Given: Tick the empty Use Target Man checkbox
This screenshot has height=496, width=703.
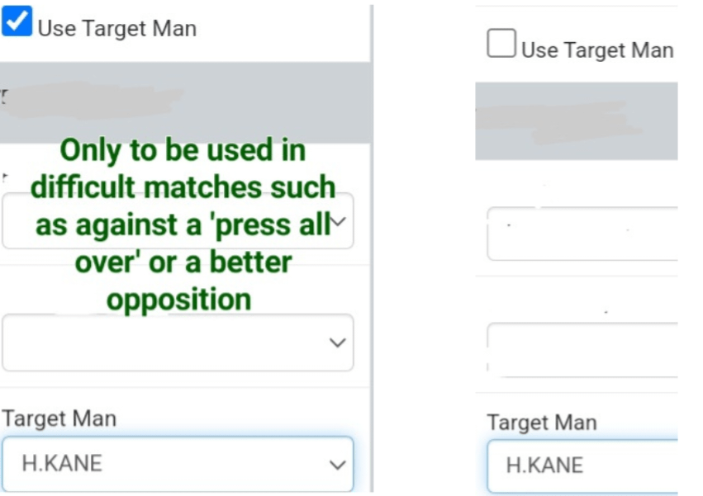Looking at the screenshot, I should 501,44.
